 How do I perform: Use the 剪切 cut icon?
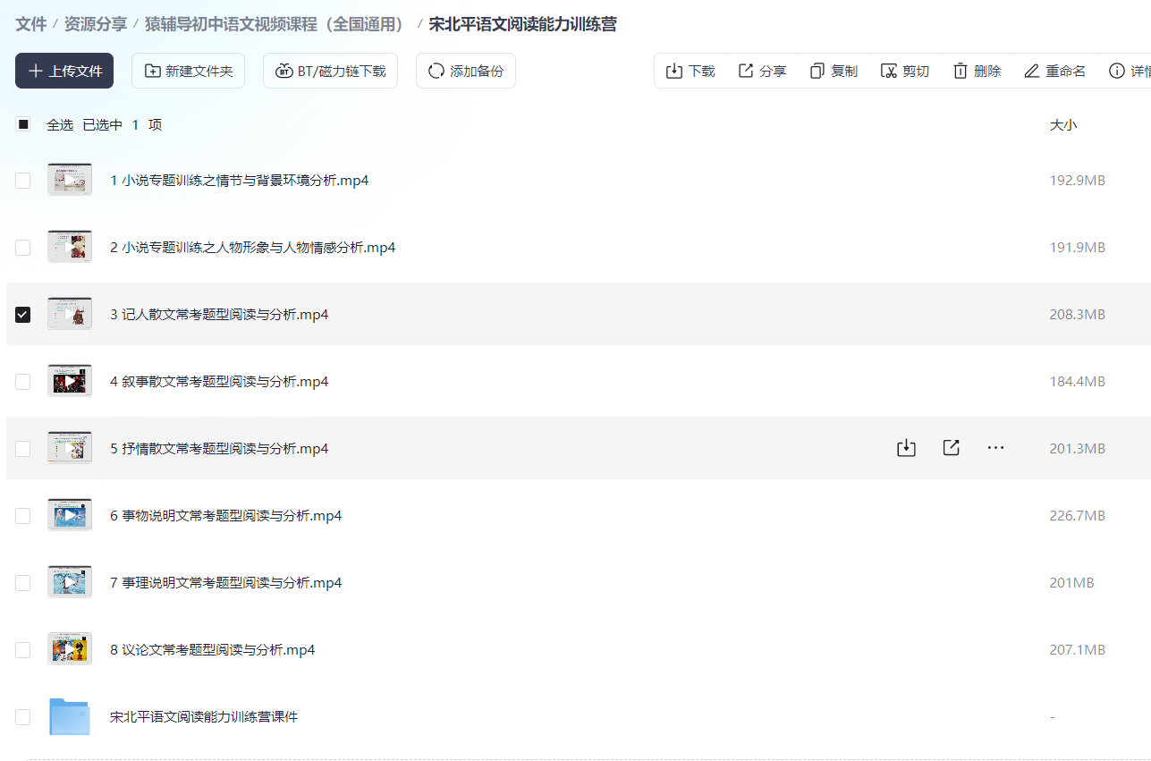(888, 71)
